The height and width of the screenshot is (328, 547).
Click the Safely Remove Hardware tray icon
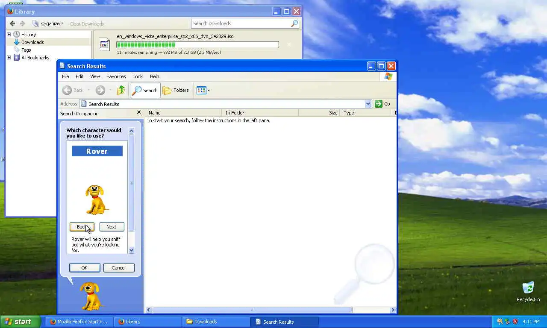[507, 322]
